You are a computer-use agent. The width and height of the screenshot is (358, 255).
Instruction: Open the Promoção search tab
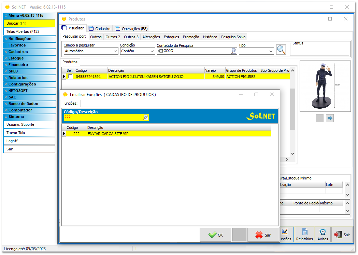[191, 37]
